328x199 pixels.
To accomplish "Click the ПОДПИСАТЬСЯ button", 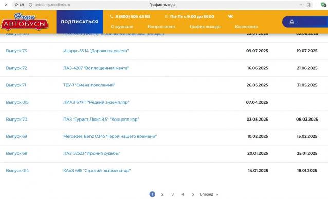I will click(x=80, y=22).
